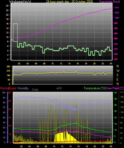Viewport: 124px width, 148px height.
Task: Click red "15" on the rainfall scale
Action: (x=9, y=118)
